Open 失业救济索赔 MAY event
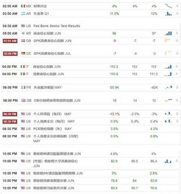 click(x=48, y=87)
